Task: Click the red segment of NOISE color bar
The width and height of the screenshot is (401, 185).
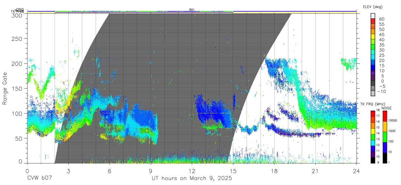Action: coord(385,116)
